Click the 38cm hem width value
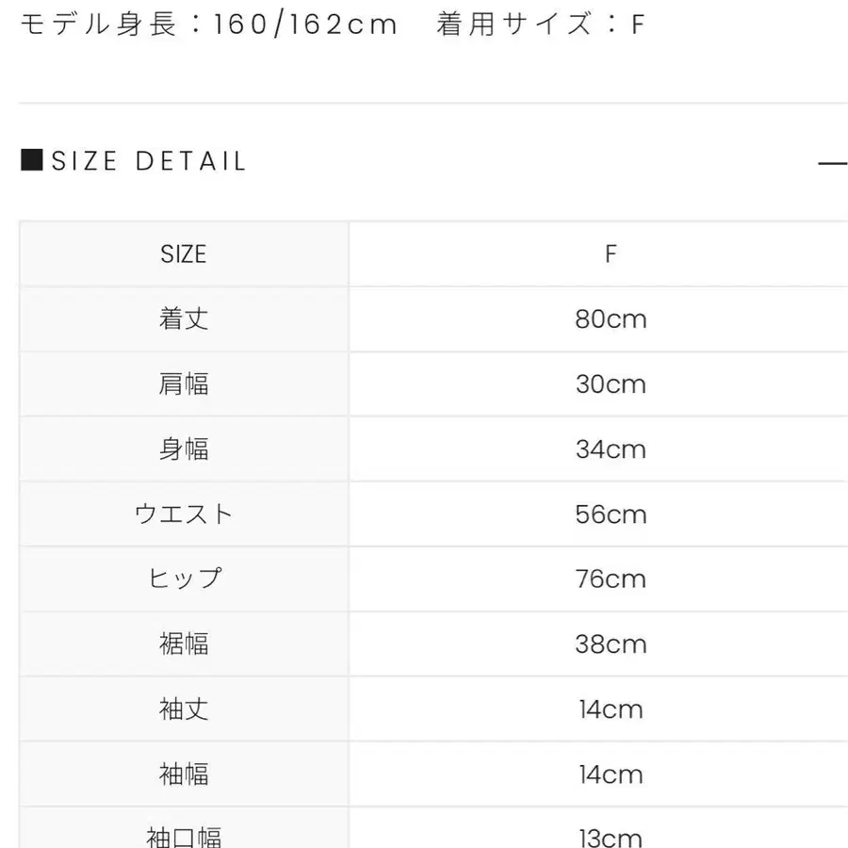The height and width of the screenshot is (848, 848). (611, 644)
